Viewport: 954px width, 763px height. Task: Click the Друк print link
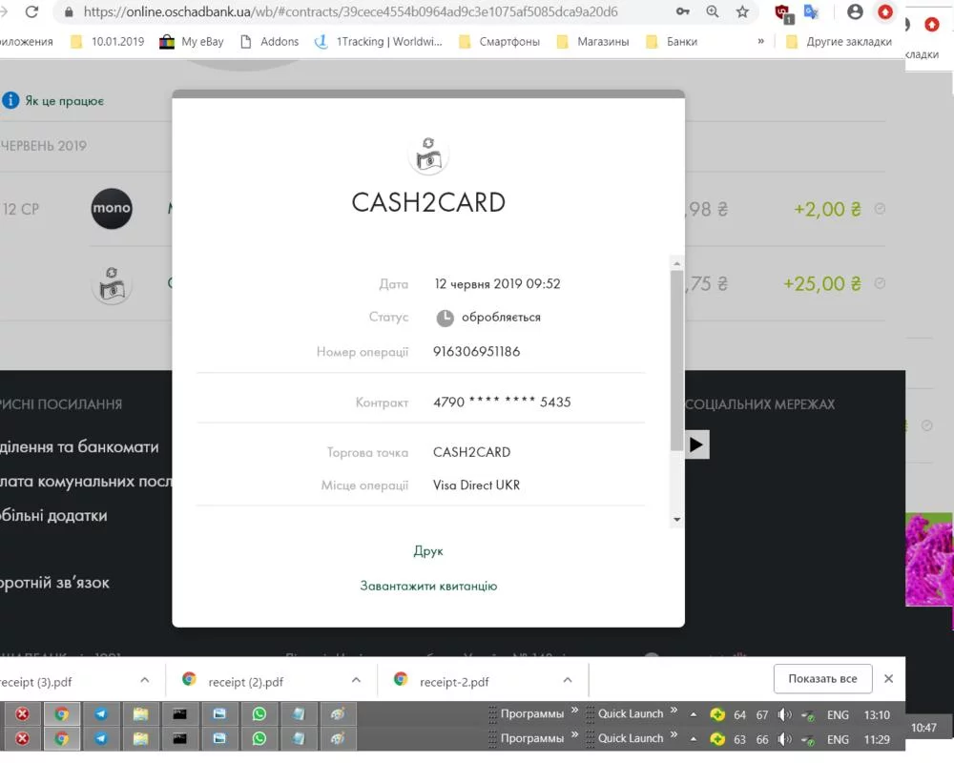tap(428, 551)
